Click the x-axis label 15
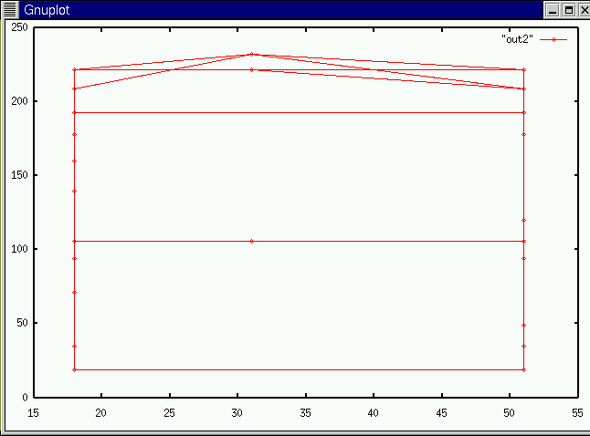Image resolution: width=590 pixels, height=436 pixels. pos(33,413)
